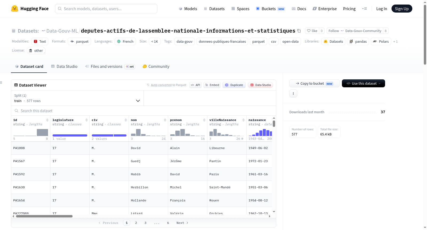Open the three-dot more options button

click(293, 93)
